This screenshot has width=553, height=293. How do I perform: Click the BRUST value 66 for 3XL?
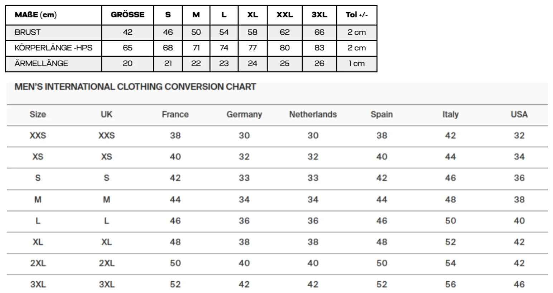click(319, 32)
